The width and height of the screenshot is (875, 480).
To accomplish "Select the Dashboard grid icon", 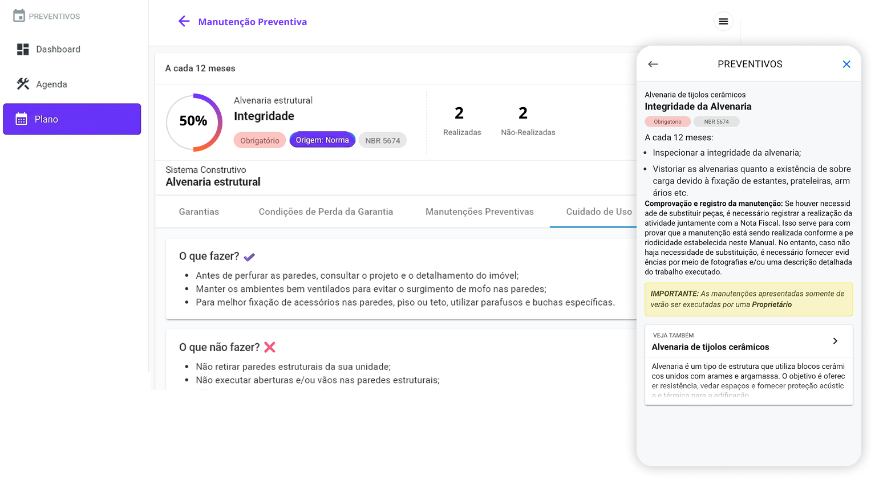I will 24,49.
